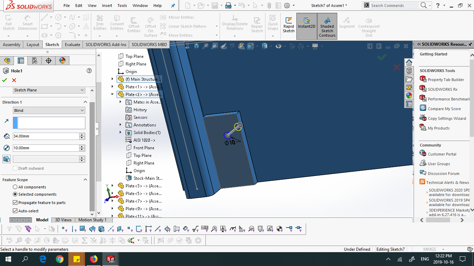Select All components radio button

click(x=15, y=187)
